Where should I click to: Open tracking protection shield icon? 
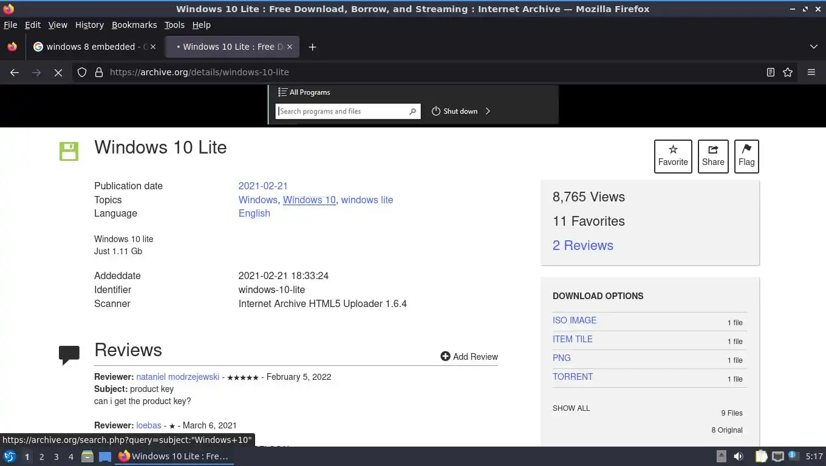(x=82, y=72)
